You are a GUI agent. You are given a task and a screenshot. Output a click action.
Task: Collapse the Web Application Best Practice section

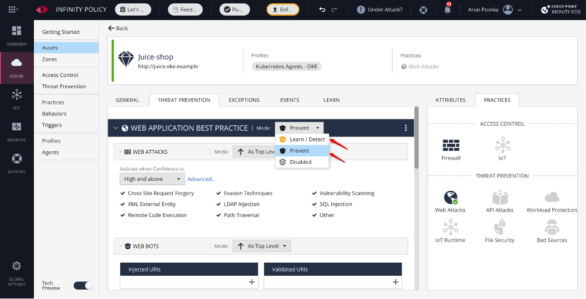click(115, 128)
